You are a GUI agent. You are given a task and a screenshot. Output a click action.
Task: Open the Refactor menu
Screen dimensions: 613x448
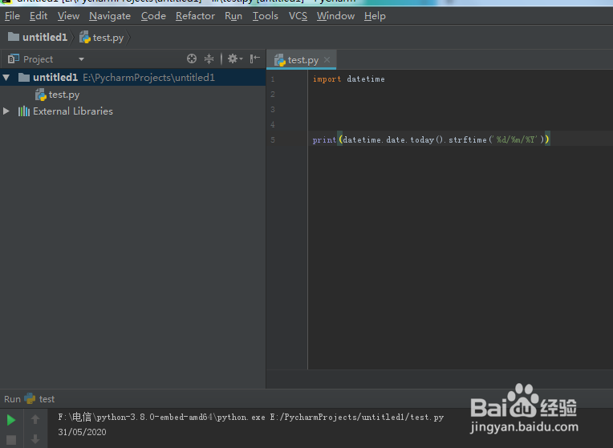pyautogui.click(x=195, y=16)
